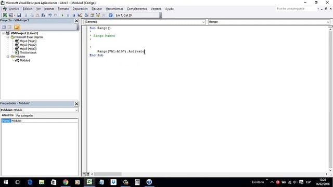This screenshot has height=187, width=333.
Task: Click the "End Sub" code line
Action: pyautogui.click(x=96, y=55)
